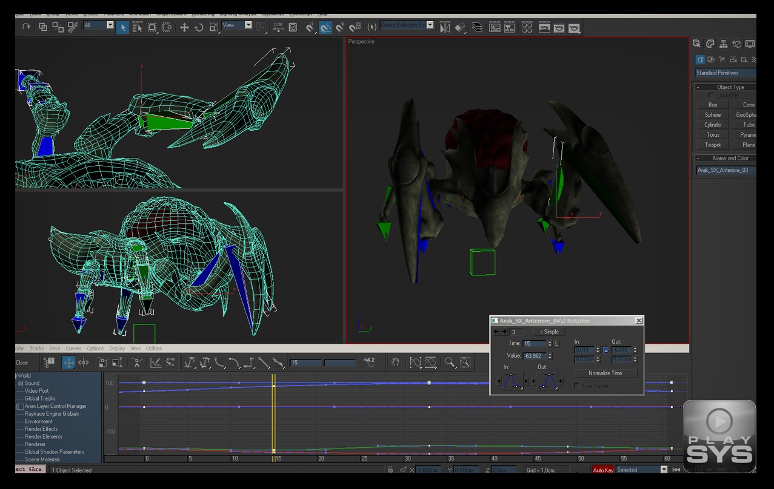Open the Out tangent type flyout
Image resolution: width=774 pixels, height=489 pixels.
point(548,381)
